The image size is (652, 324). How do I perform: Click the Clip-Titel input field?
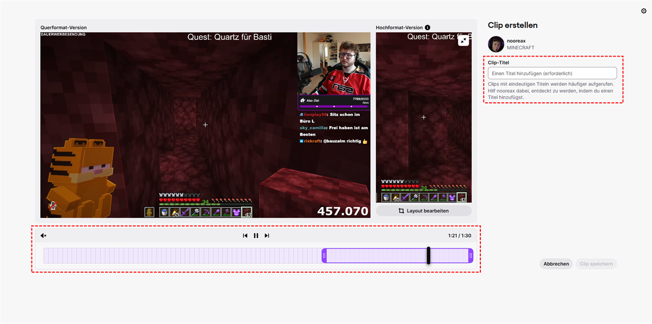pos(553,73)
